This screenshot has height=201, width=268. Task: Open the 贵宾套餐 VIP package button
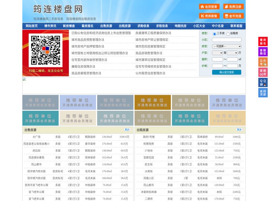(209, 16)
